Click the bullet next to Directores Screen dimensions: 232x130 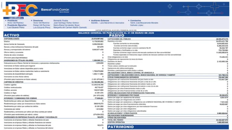point(31,21)
